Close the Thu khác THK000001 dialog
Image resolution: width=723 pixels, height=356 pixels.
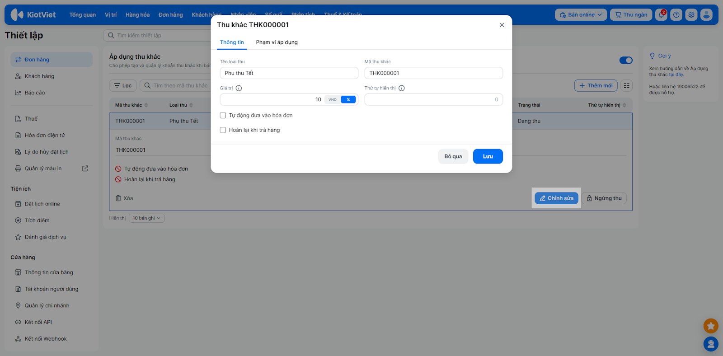click(502, 25)
